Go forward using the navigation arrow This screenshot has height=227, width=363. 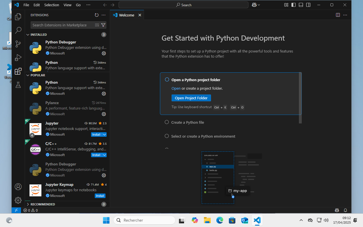[113, 5]
